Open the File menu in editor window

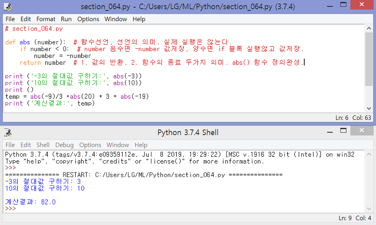tap(10, 19)
